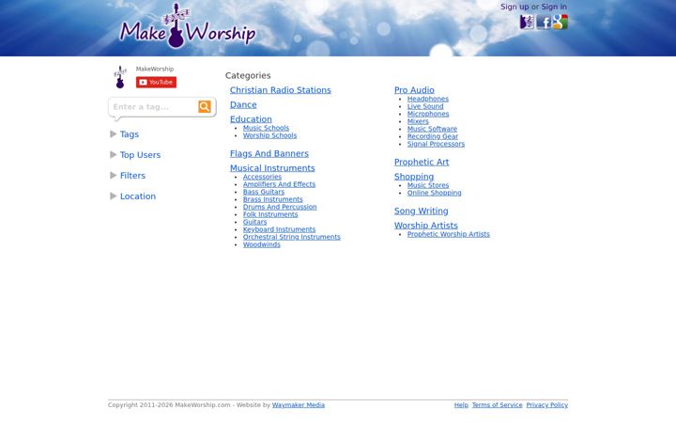Click the Sign in link
This screenshot has width=676, height=423.
[x=554, y=7]
